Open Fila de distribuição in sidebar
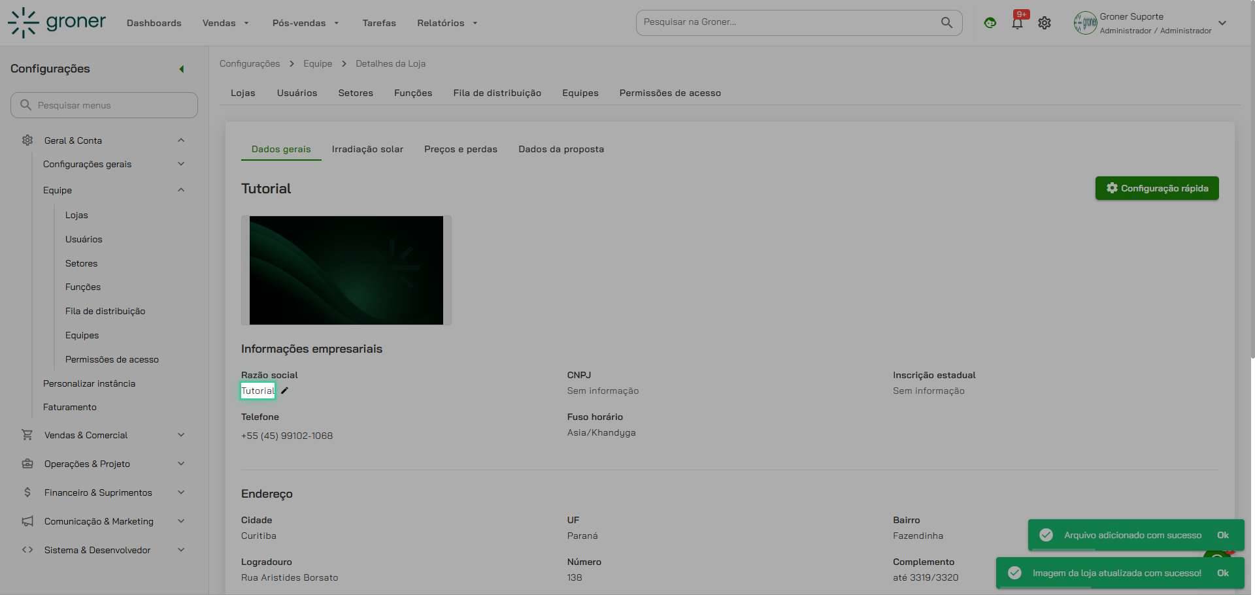 [105, 311]
